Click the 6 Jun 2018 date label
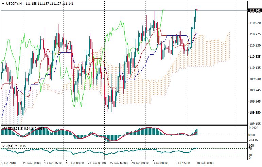Image resolution: width=262 pixels, height=167 pixels. (x=10, y=163)
